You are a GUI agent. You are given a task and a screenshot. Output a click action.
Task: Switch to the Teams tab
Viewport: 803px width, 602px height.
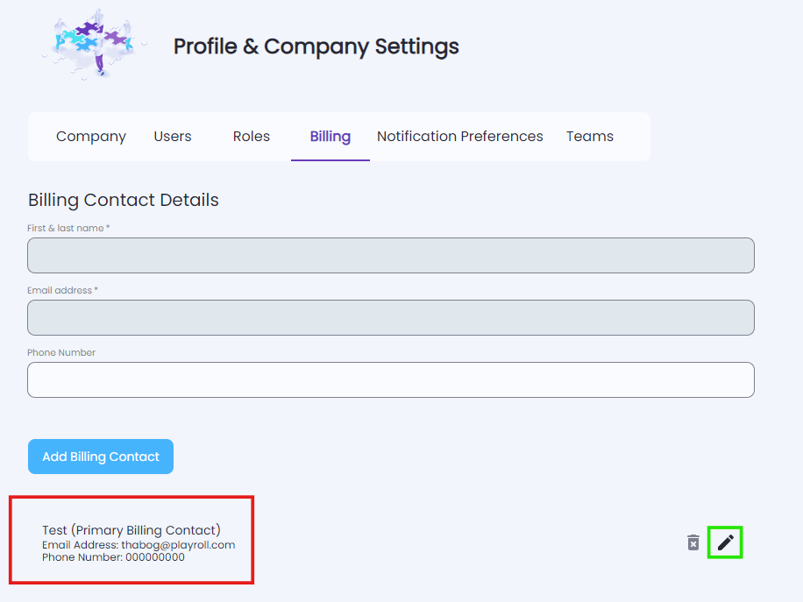point(589,136)
